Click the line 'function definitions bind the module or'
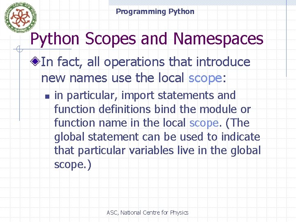 [x=153, y=109]
